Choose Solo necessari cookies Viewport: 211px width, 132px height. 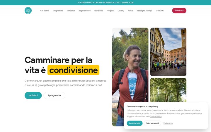pyautogui.click(x=152, y=123)
